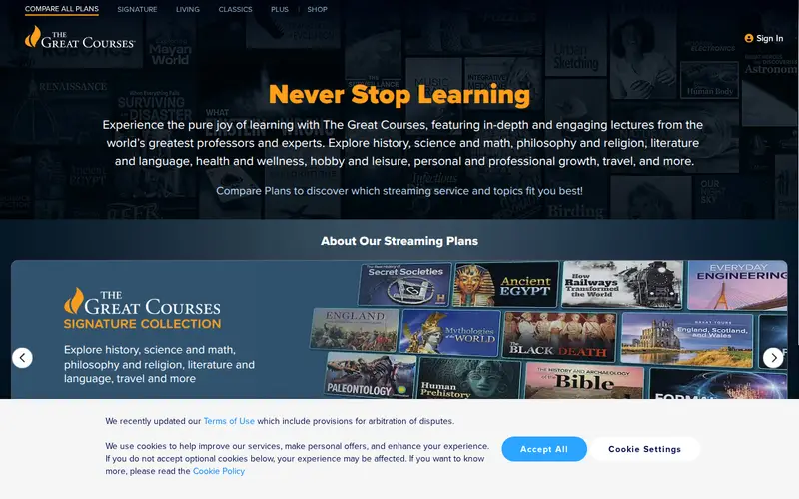Screen dimensions: 799x499
Task: Open The Black Death course thumbnail
Action: point(559,336)
